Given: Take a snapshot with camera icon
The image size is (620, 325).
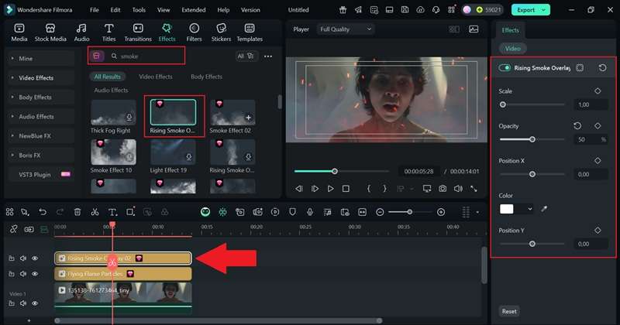Looking at the screenshot, I should click(443, 189).
